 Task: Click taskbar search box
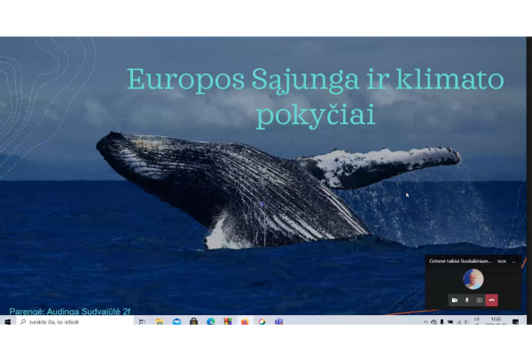click(x=75, y=321)
